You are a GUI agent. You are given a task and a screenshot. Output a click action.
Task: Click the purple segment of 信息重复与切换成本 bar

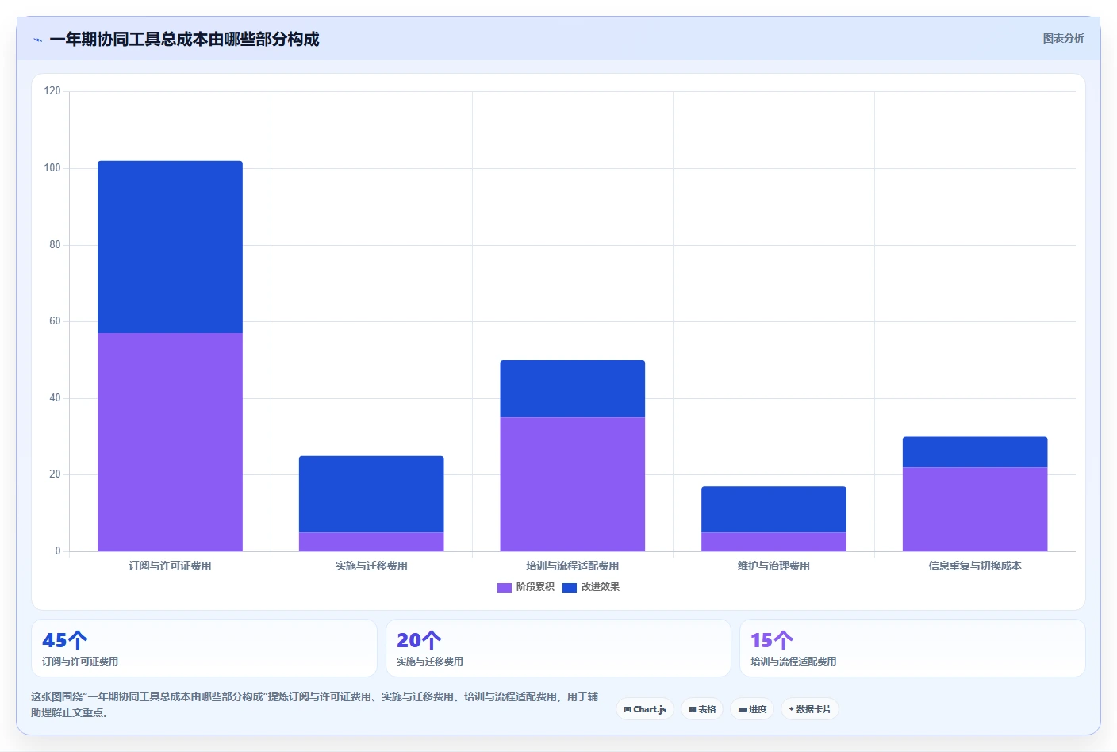pos(975,509)
